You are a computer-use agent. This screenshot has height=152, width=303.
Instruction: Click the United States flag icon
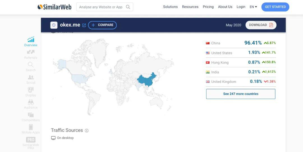point(208,53)
